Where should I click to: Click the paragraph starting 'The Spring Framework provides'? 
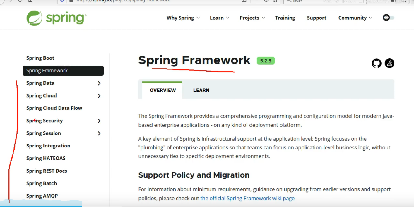266,121
